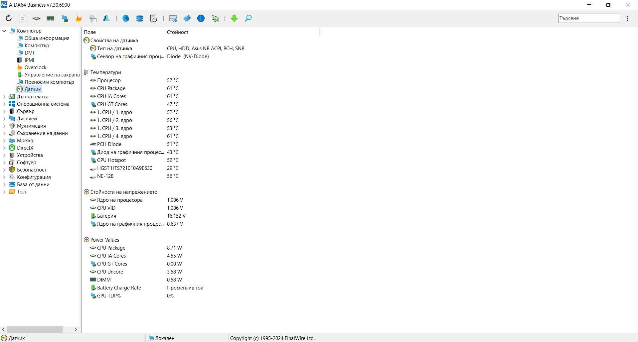Image resolution: width=638 pixels, height=342 pixels.
Task: Click the Поле column header
Action: click(123, 32)
